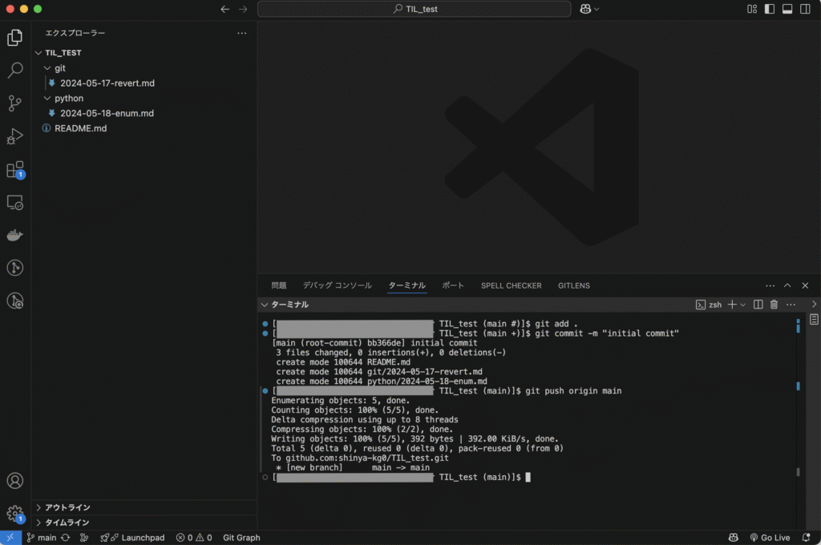Screen dimensions: 821x545
Task: Split the terminal
Action: point(758,305)
